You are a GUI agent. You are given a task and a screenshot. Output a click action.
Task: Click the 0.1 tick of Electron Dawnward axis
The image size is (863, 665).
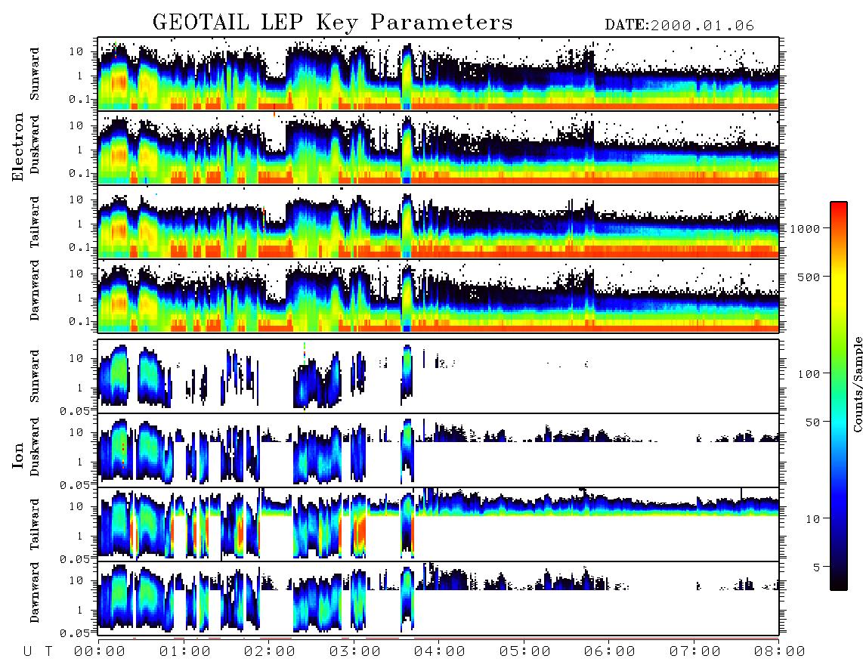click(x=80, y=321)
